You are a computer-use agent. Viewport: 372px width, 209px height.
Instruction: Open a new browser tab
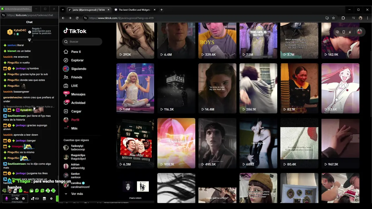[162, 10]
